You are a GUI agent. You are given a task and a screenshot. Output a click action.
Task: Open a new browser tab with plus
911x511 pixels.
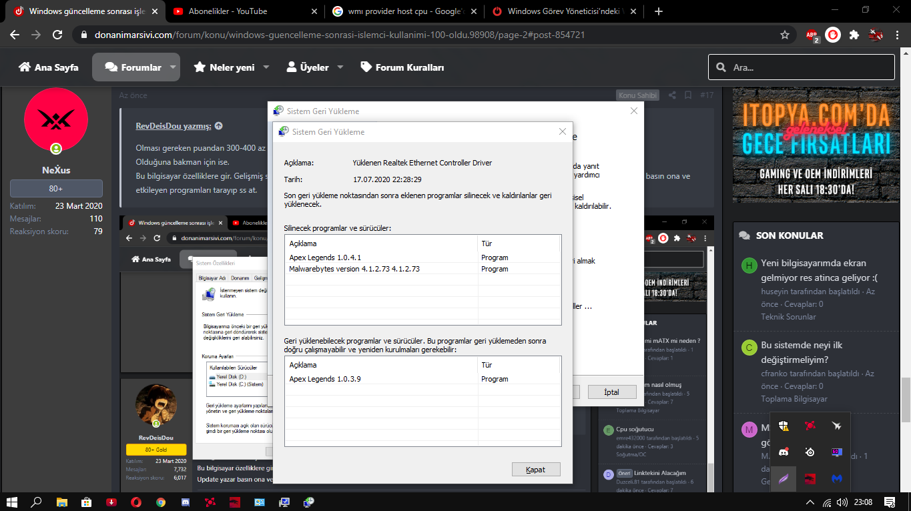pos(659,11)
